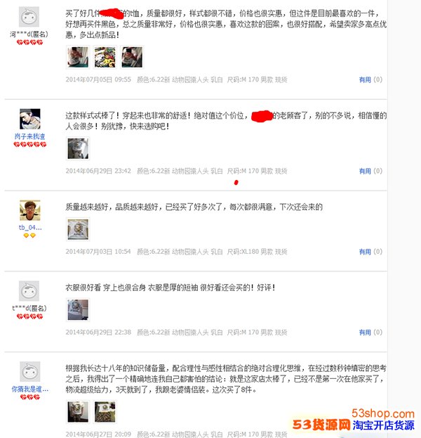
Task: Mark the 06月29日 23:42 review as 有用
Action: 365,171
